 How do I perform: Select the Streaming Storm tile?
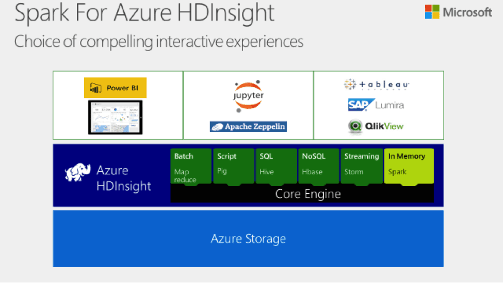[x=362, y=167]
